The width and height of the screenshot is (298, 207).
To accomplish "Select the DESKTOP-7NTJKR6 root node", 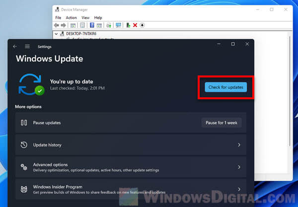I will pos(81,34).
